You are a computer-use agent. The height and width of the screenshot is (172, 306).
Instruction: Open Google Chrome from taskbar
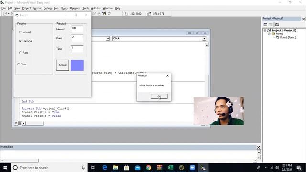click(x=148, y=168)
